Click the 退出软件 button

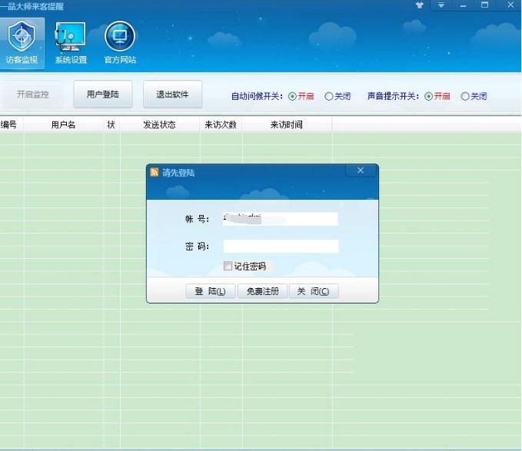pyautogui.click(x=172, y=95)
